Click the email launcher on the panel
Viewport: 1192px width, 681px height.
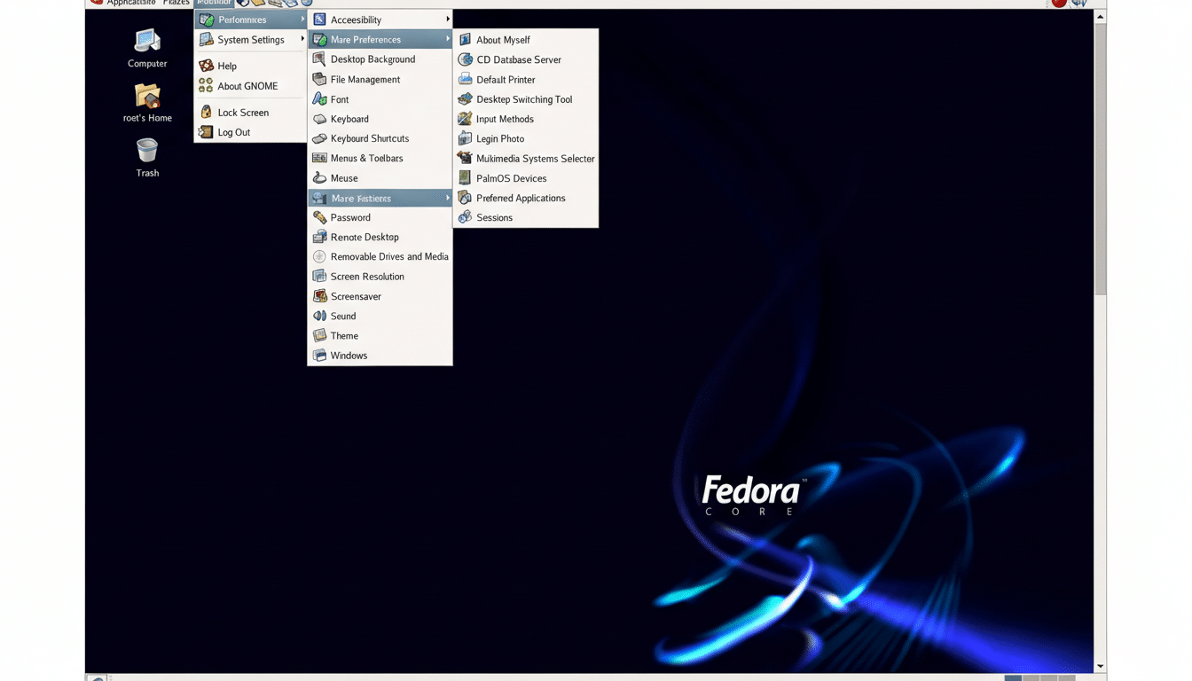point(257,4)
